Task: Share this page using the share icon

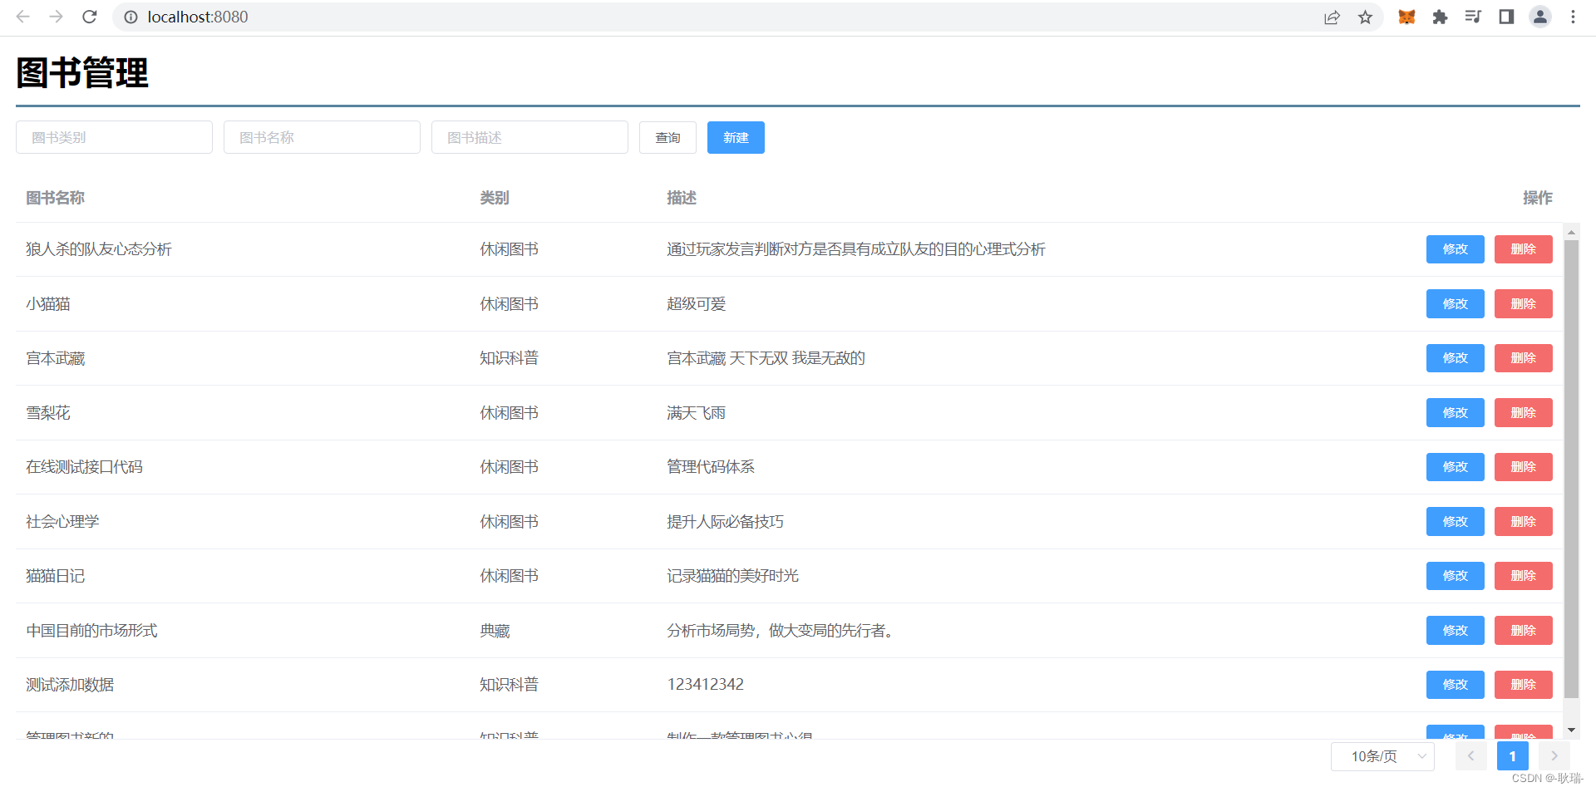Action: point(1332,17)
